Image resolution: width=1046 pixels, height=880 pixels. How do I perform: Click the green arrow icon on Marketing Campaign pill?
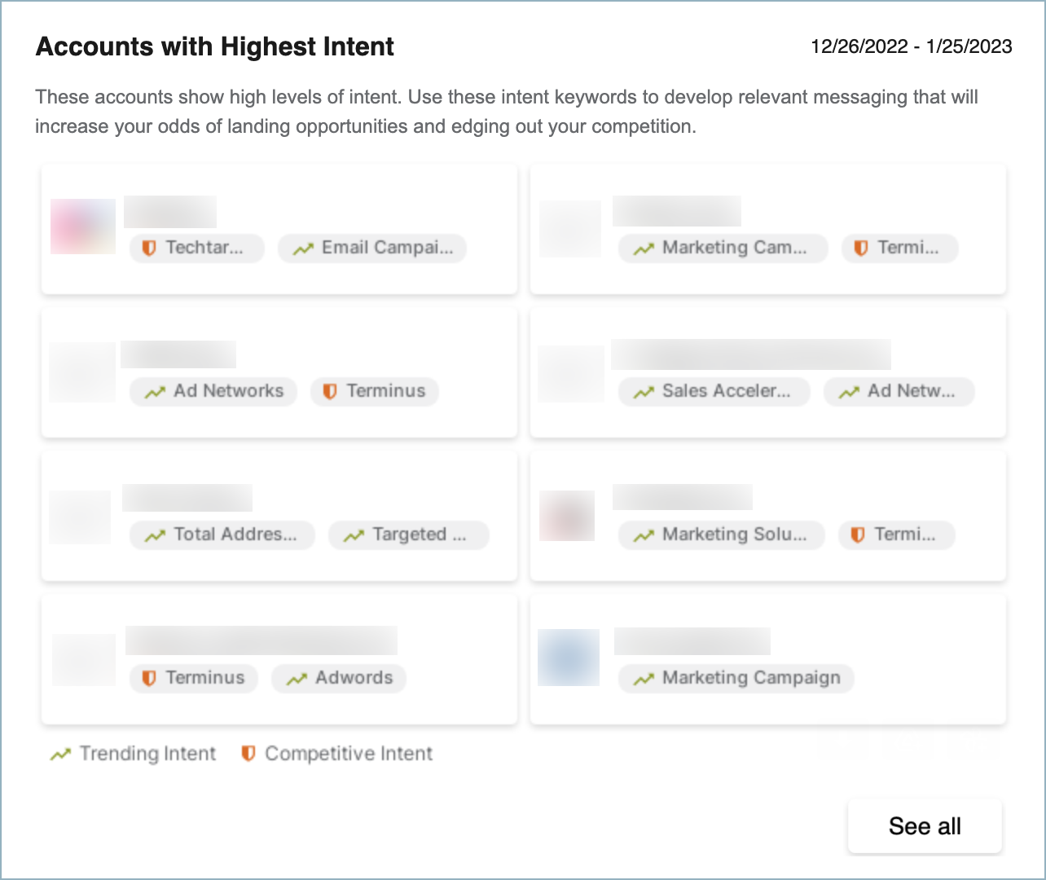point(643,678)
